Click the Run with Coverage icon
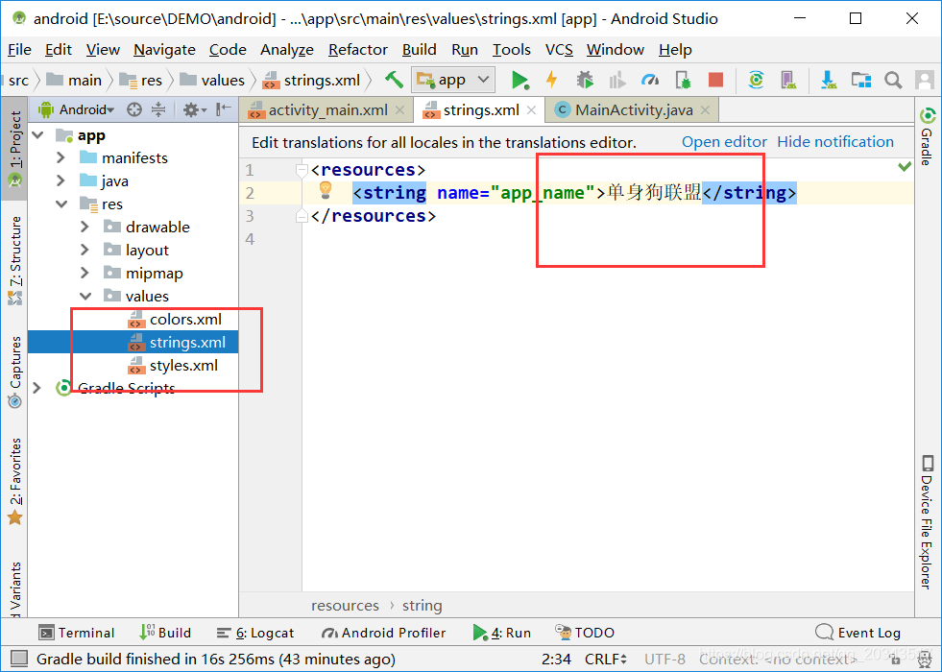The height and width of the screenshot is (672, 942). (617, 80)
